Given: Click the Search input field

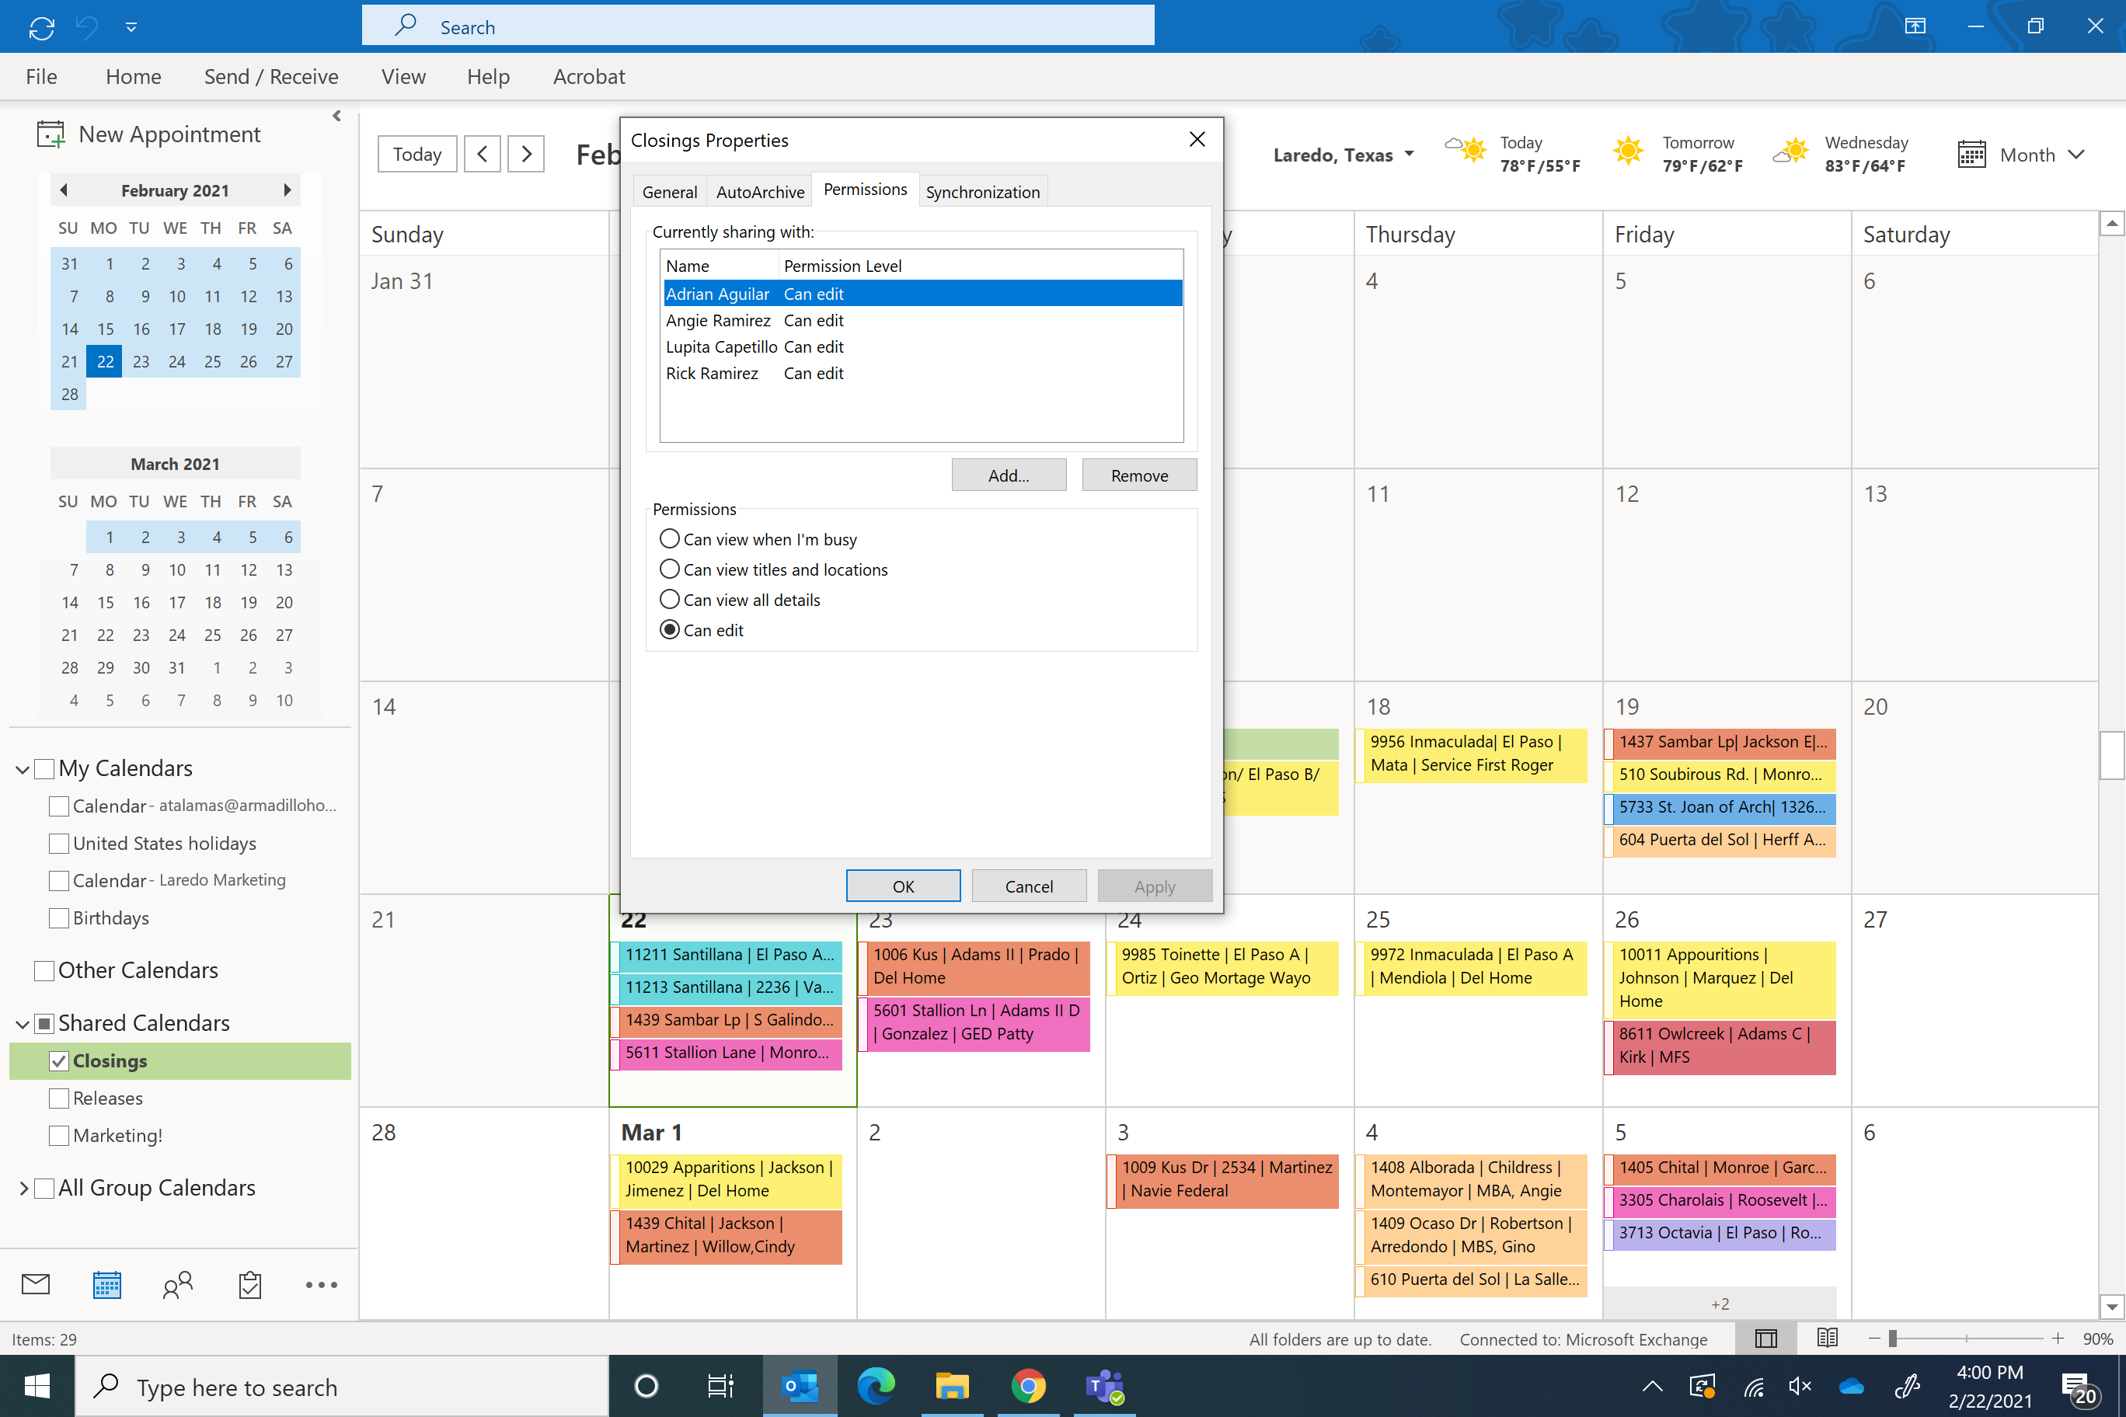Looking at the screenshot, I should pyautogui.click(x=764, y=26).
